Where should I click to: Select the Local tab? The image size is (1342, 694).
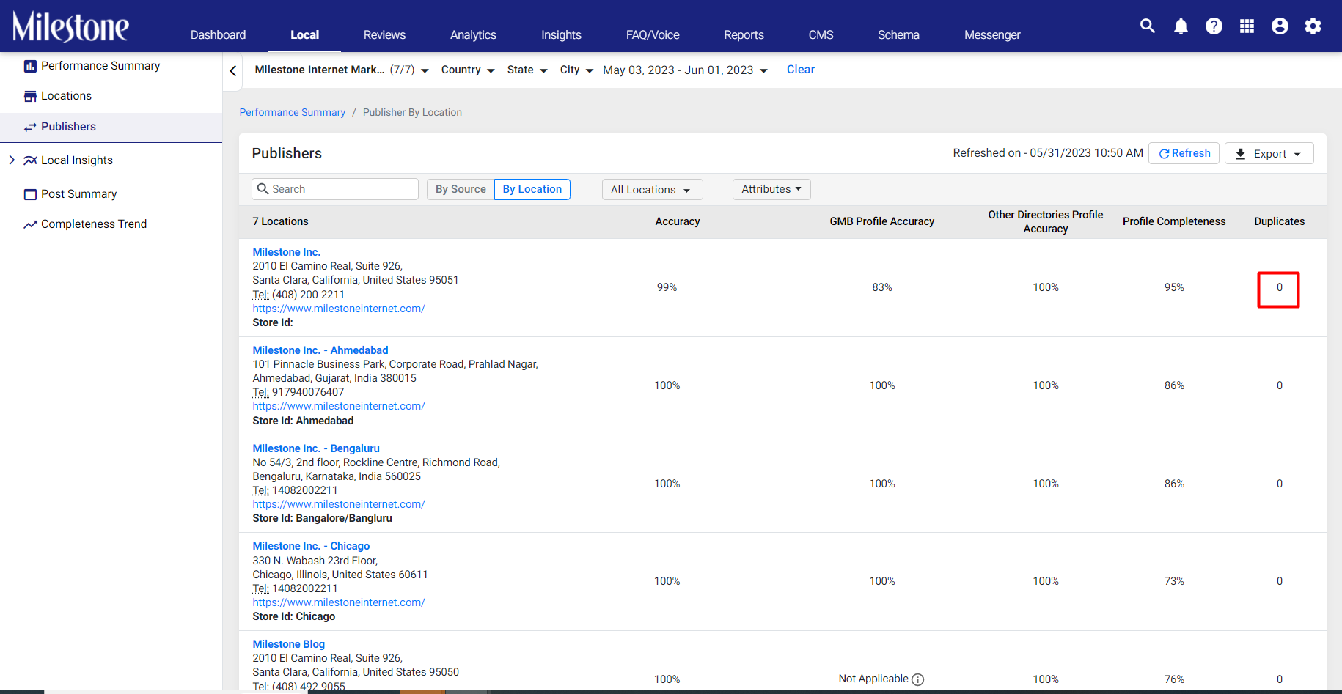click(304, 34)
